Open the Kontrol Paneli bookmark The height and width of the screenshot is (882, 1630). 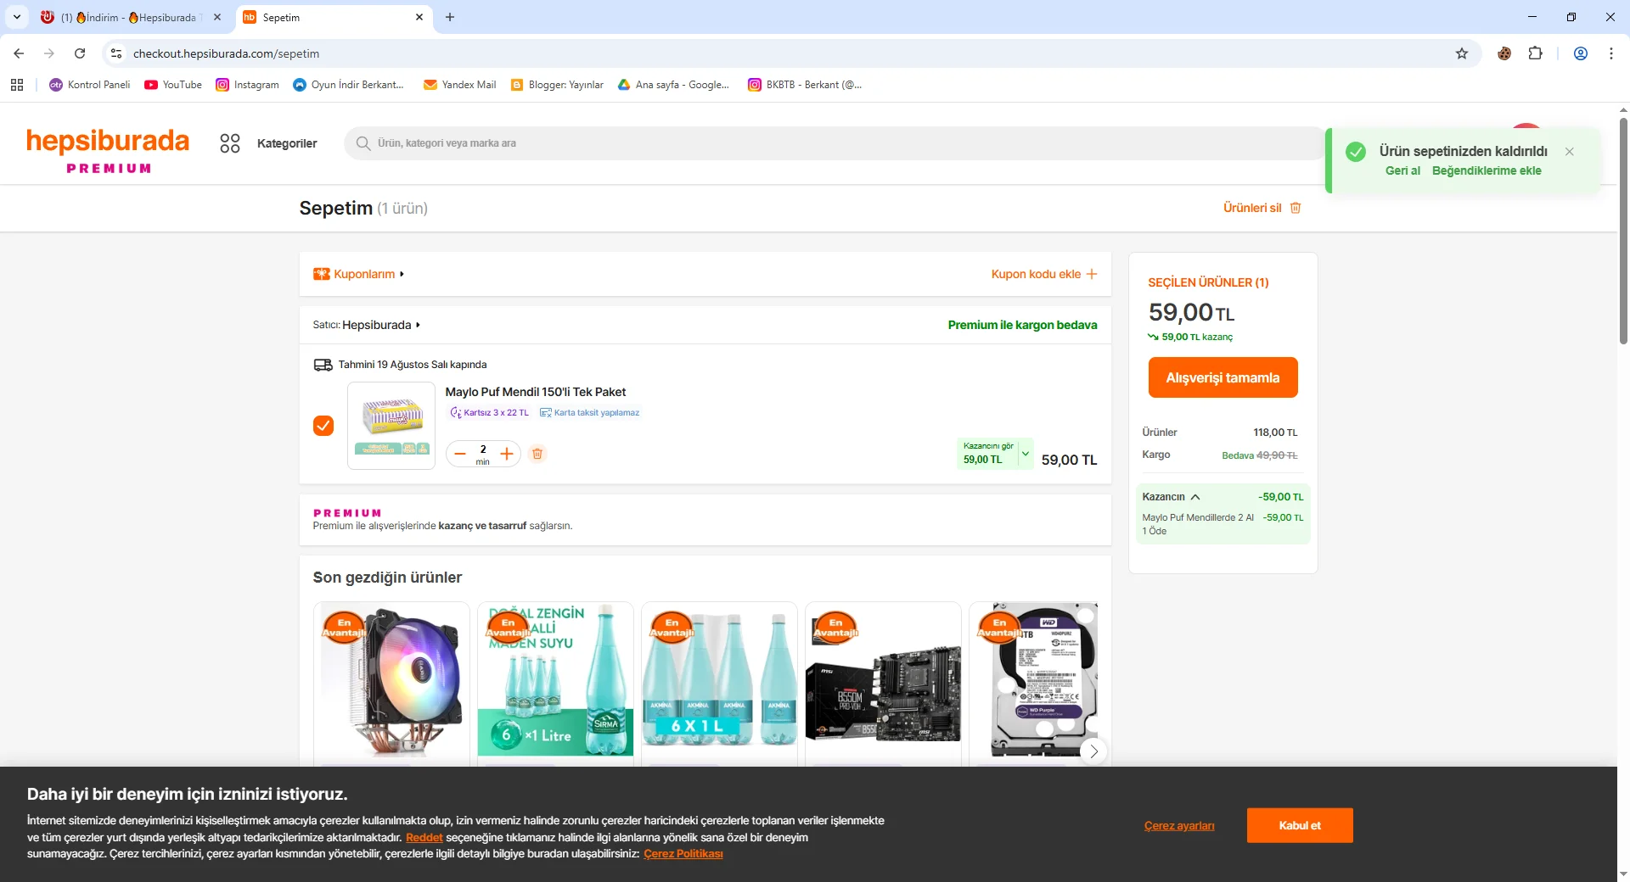(x=90, y=85)
